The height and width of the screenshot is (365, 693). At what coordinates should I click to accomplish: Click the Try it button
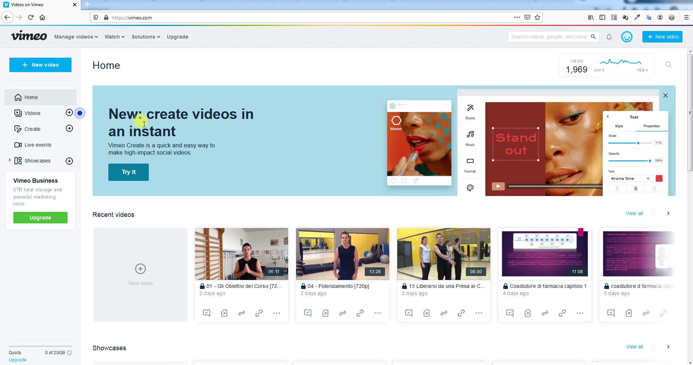tap(129, 172)
